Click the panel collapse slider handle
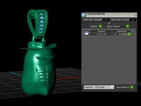 (x=109, y=23)
